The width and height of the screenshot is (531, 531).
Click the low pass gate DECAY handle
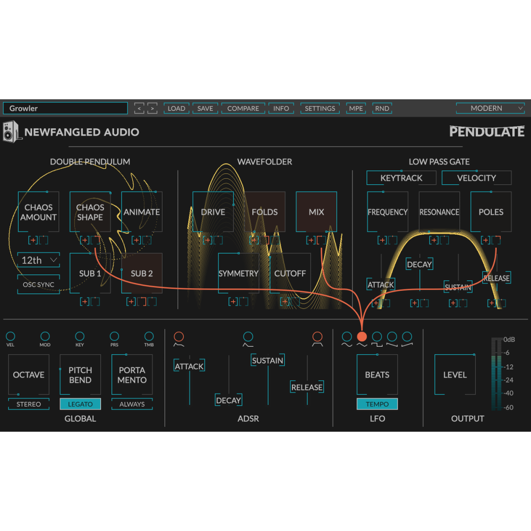419,264
